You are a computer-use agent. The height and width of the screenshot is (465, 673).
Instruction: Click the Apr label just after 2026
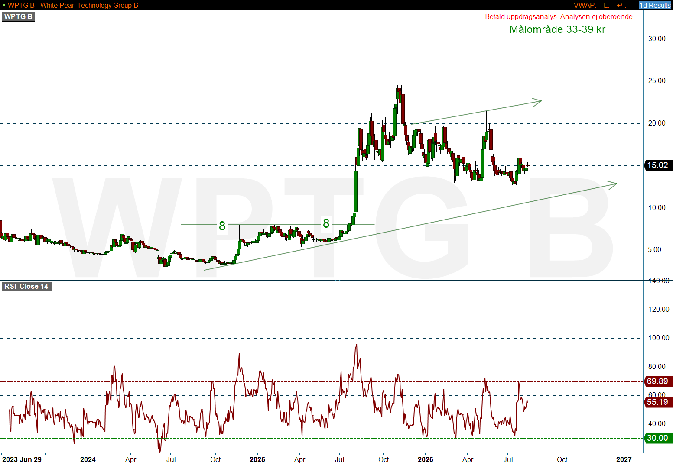[468, 459]
